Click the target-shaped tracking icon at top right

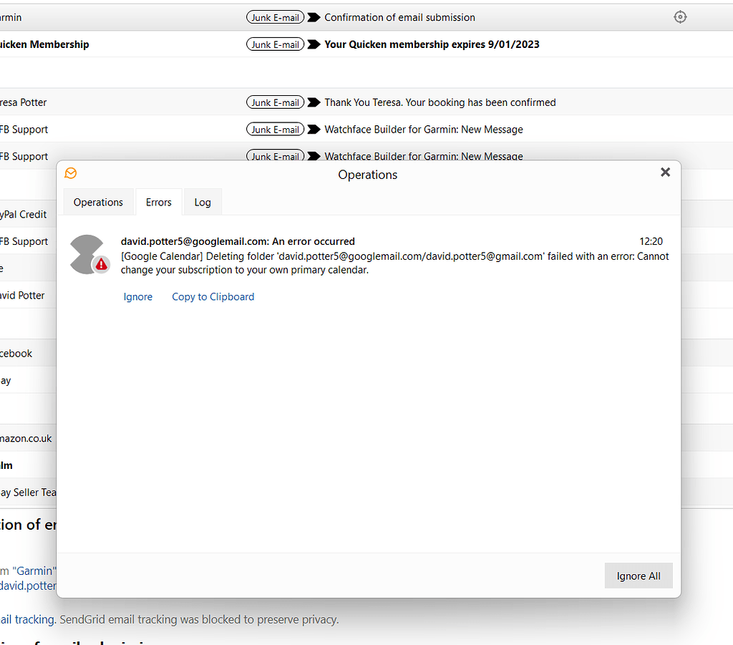click(679, 16)
